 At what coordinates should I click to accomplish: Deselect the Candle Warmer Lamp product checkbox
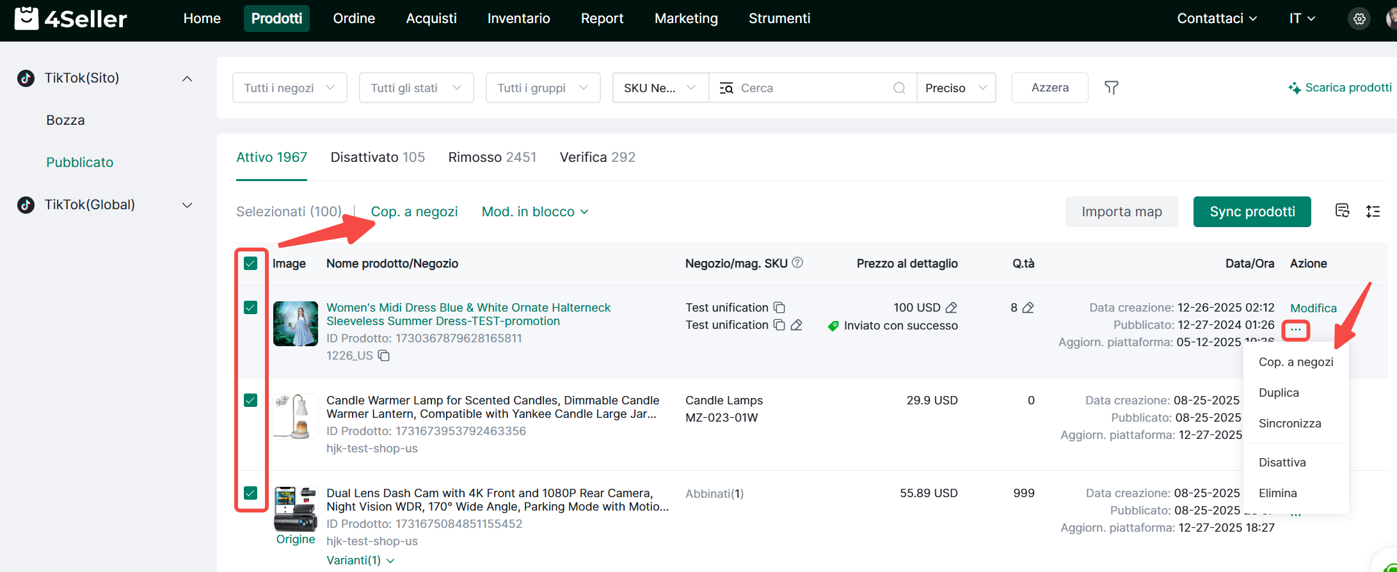[x=251, y=401]
